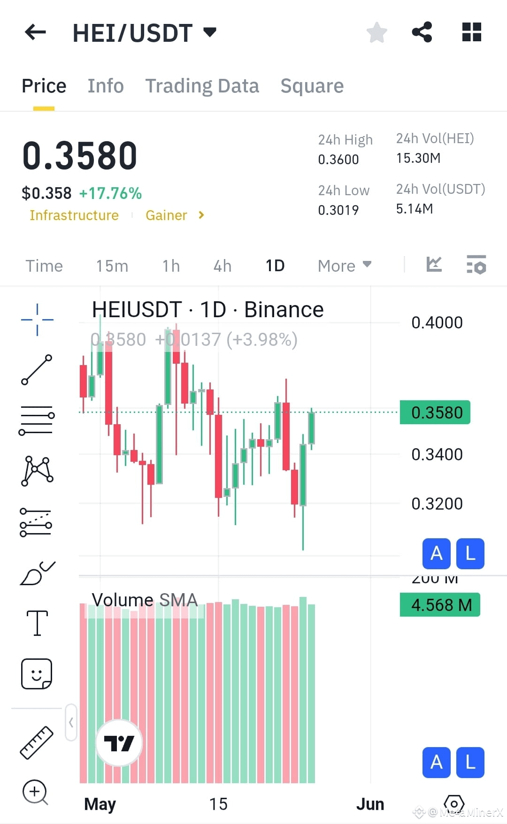Tap the May label on time axis
This screenshot has width=507, height=824.
pyautogui.click(x=100, y=804)
